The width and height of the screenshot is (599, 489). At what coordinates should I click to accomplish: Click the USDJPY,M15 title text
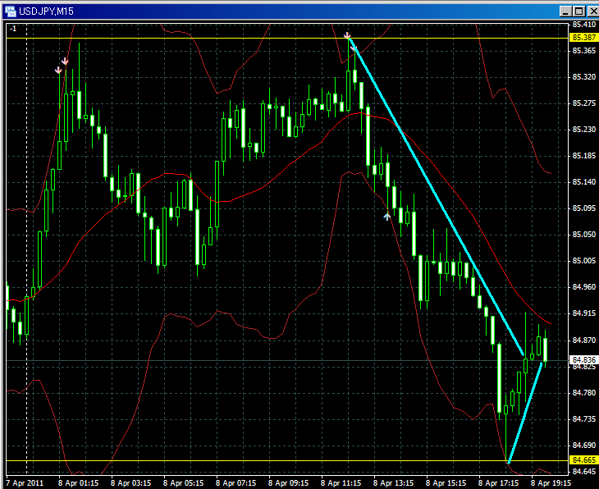(x=47, y=11)
